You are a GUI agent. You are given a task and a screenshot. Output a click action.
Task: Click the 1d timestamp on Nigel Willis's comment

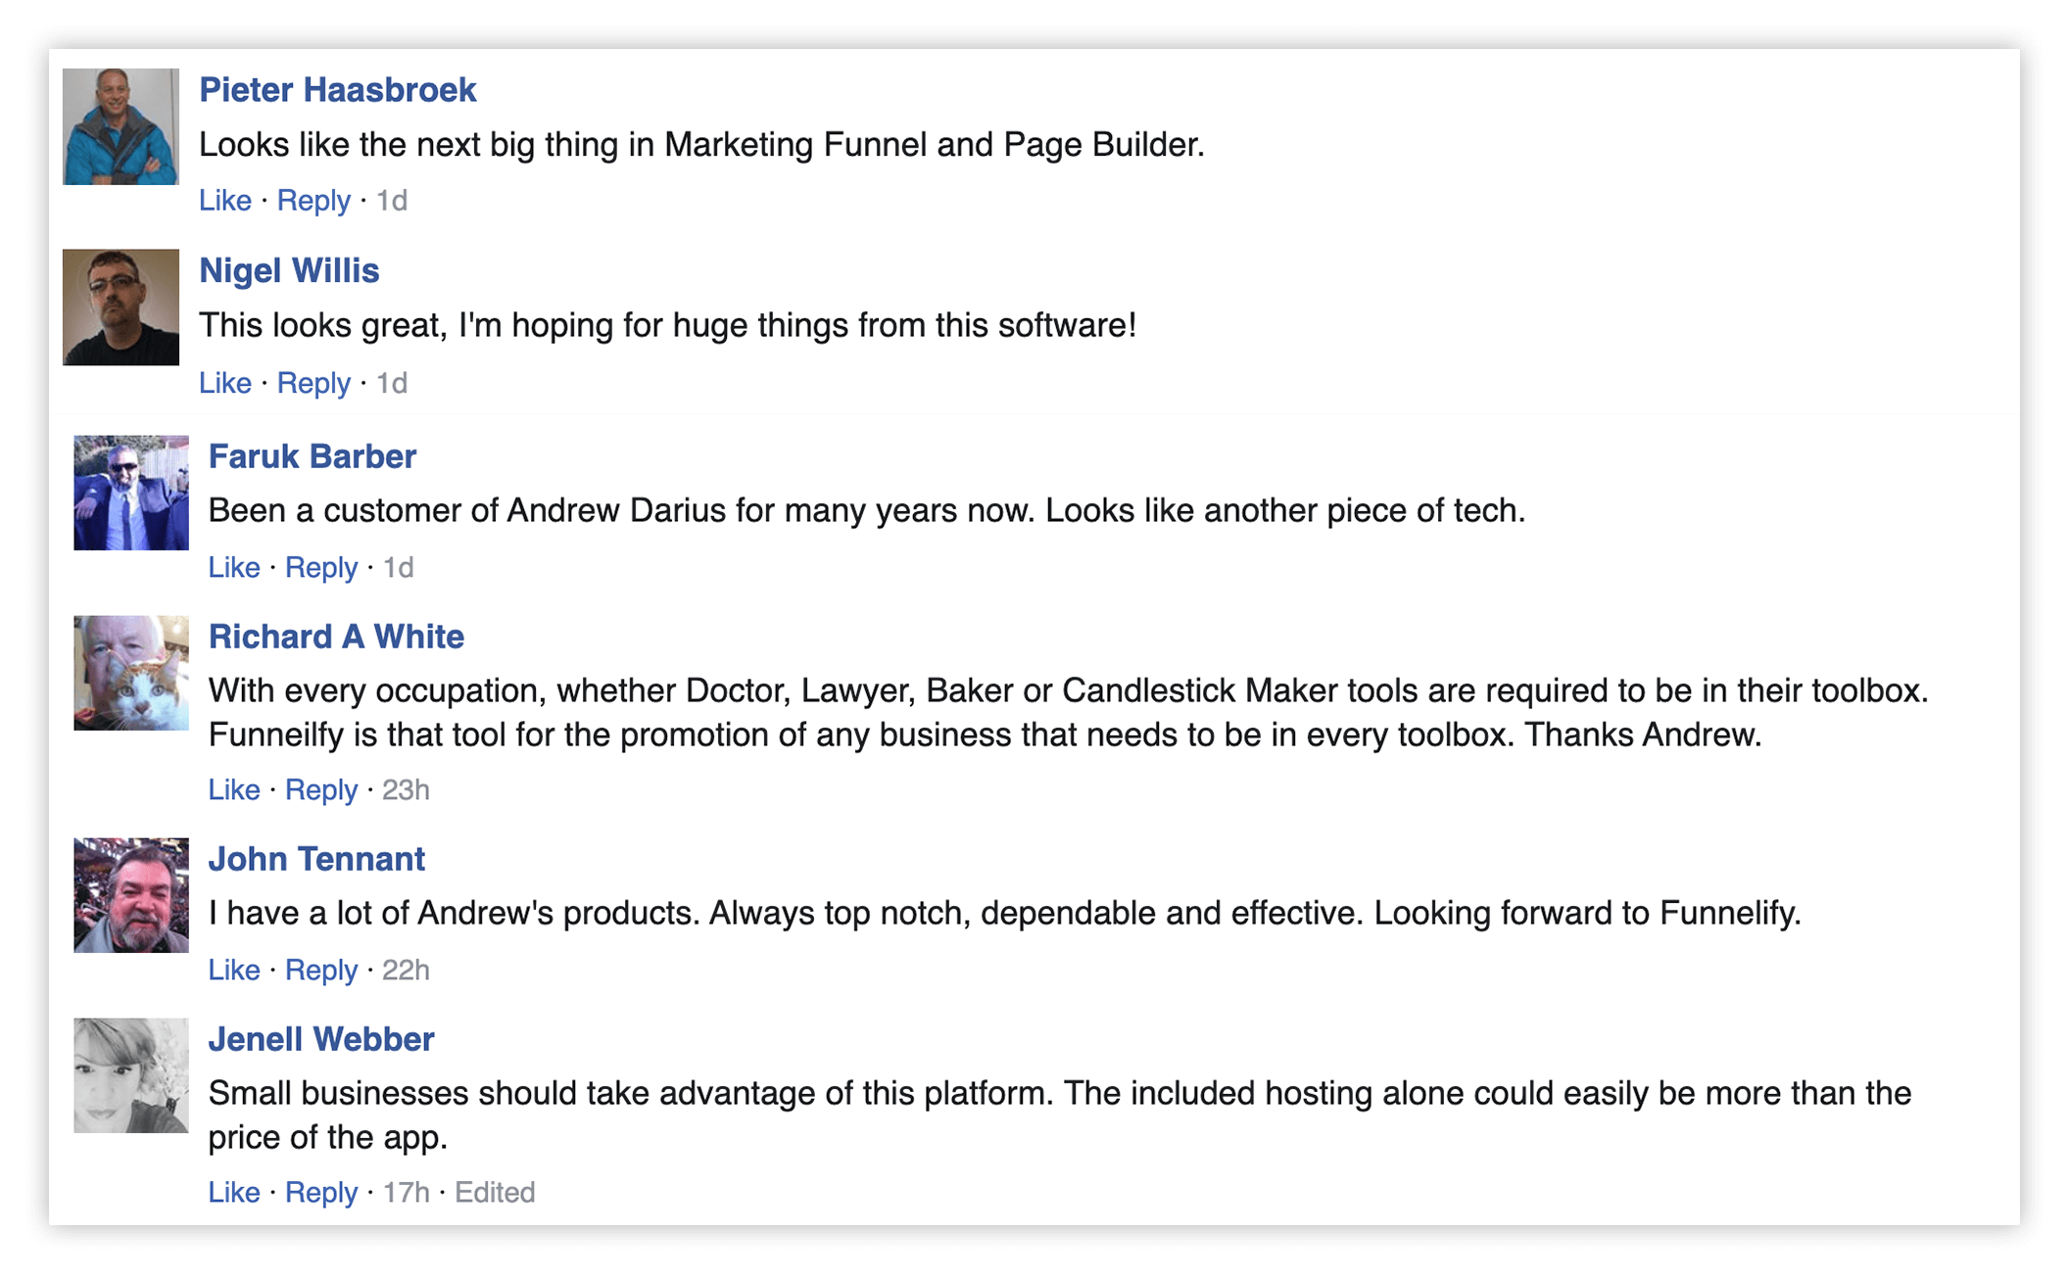(x=392, y=383)
